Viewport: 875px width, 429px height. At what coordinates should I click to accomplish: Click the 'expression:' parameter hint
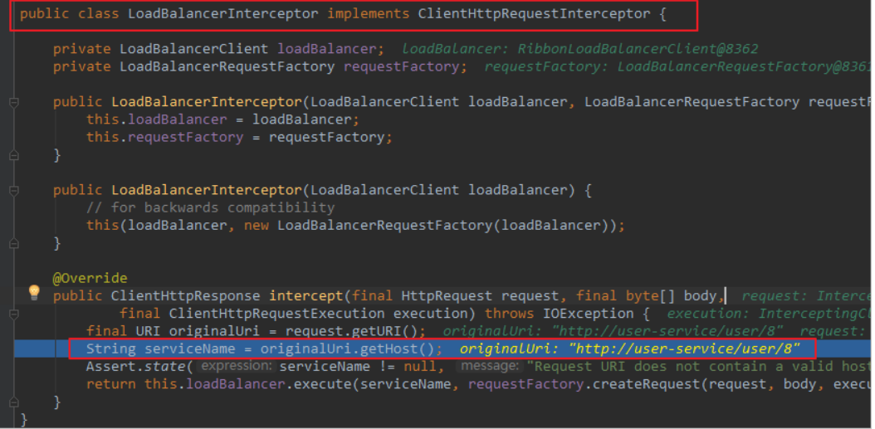[237, 367]
